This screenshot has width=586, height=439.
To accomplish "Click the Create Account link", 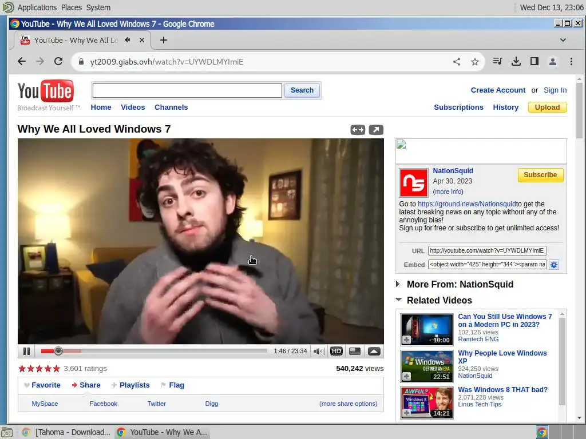I will tap(498, 90).
